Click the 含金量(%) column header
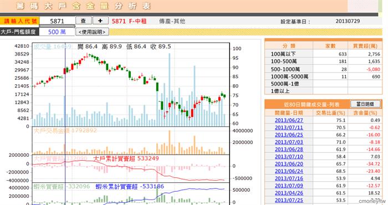Screen dimensions: 388x205 (365, 113)
